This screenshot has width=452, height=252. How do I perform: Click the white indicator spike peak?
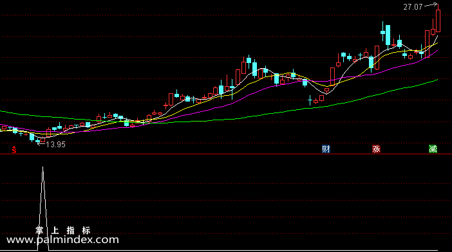click(x=43, y=167)
